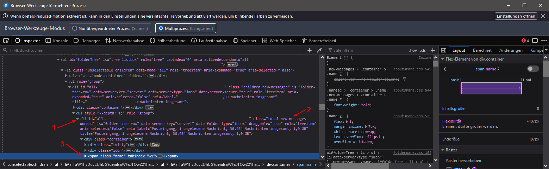Open the span.name flex item selector
Image resolution: width=549 pixels, height=169 pixels.
coord(487,69)
